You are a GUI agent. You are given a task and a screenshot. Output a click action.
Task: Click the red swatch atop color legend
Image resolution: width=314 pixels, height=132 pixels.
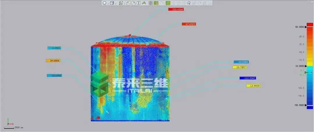point(310,24)
